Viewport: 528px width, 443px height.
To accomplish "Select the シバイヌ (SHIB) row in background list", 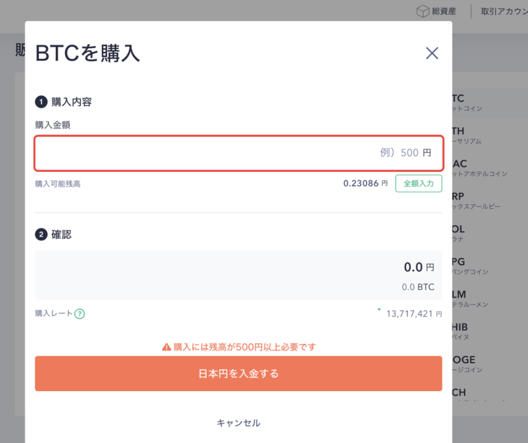I will (x=490, y=331).
